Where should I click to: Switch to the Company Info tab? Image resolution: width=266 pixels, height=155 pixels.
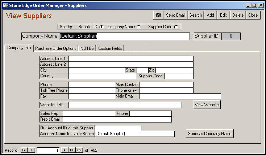point(19,48)
